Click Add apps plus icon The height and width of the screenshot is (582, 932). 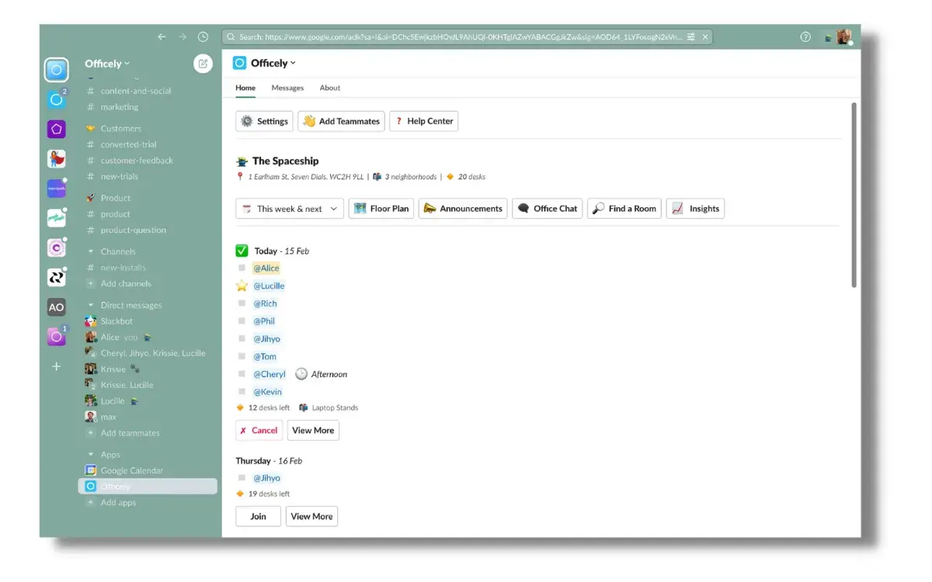pos(91,503)
